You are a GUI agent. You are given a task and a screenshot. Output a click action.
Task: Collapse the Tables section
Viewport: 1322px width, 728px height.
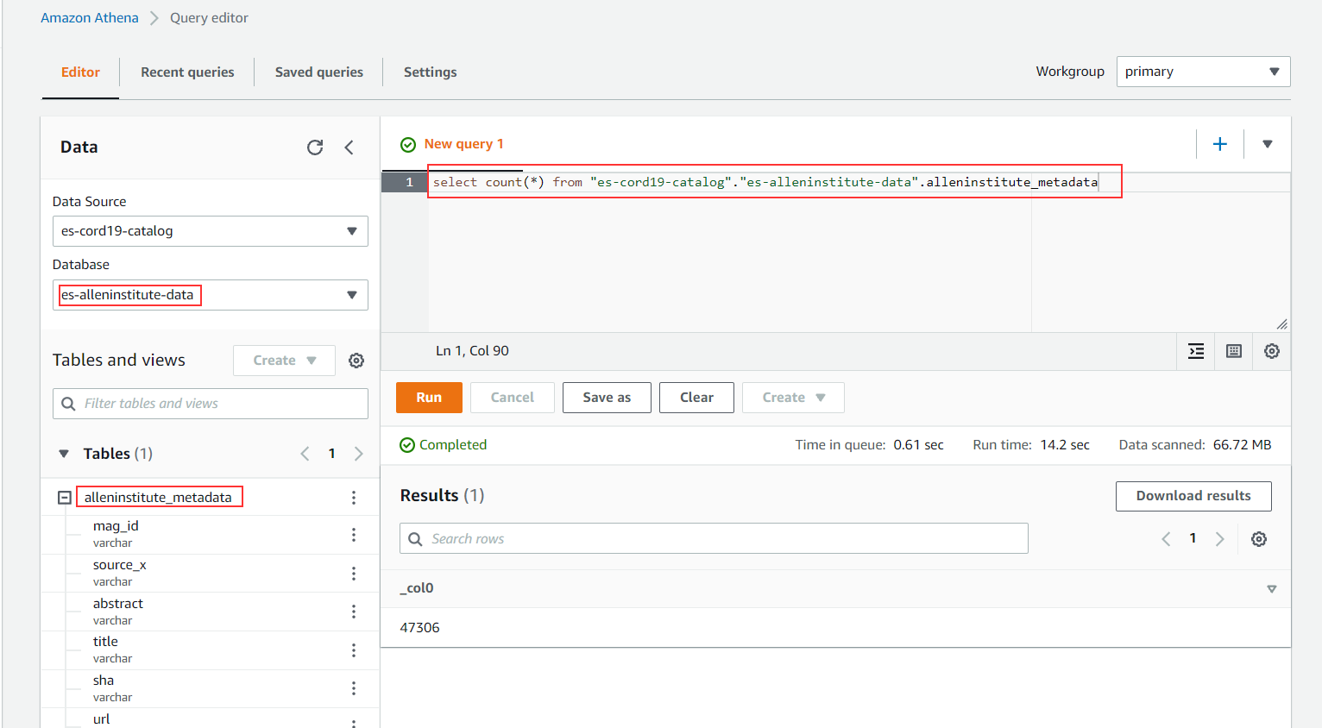tap(64, 454)
